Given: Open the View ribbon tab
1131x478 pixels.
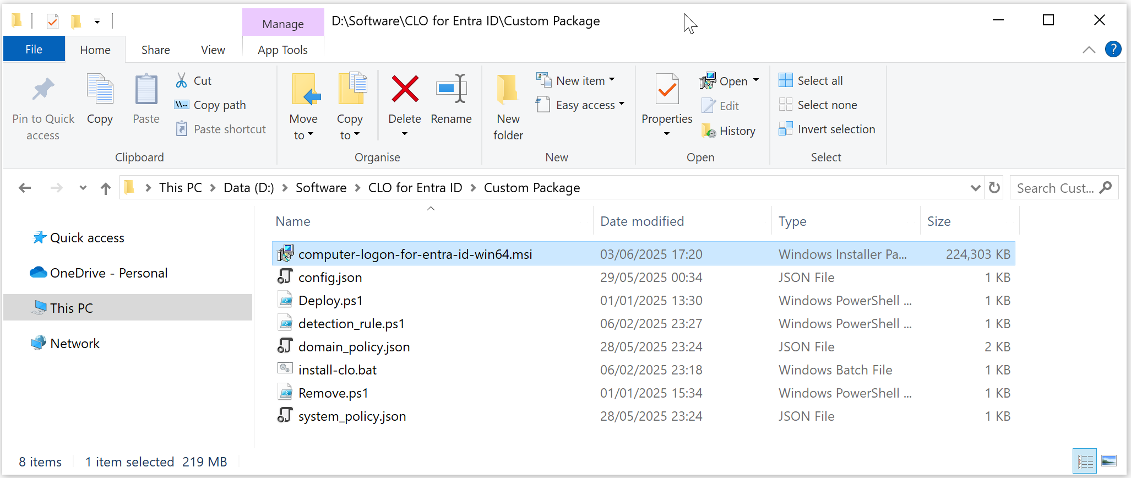Looking at the screenshot, I should click(x=213, y=50).
